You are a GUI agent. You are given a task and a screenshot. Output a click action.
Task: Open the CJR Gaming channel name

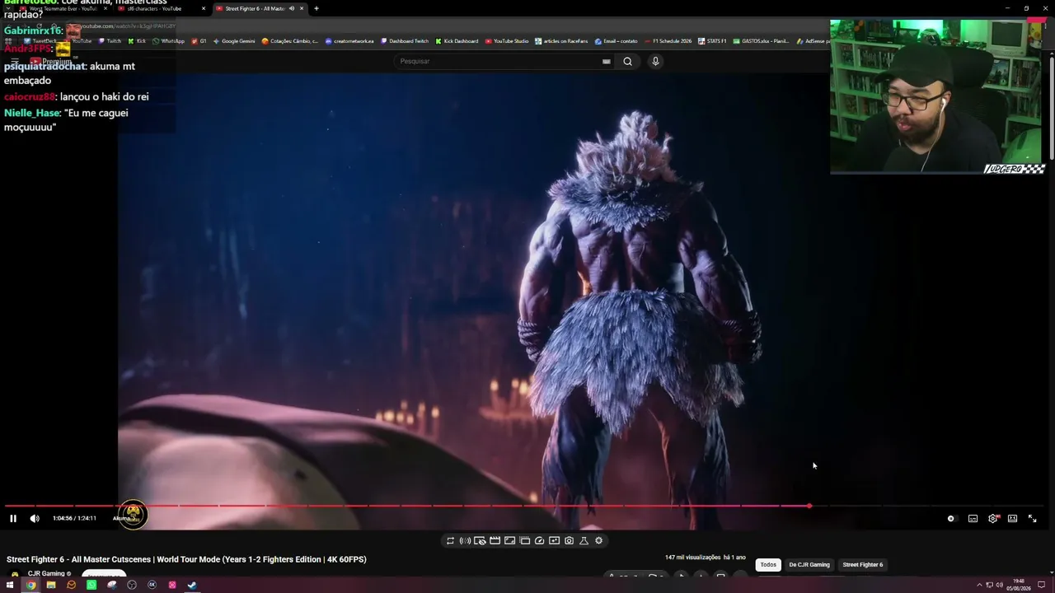click(46, 574)
